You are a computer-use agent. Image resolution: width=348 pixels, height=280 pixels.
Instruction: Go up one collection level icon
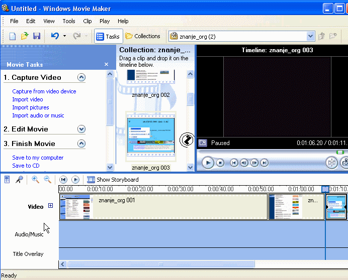click(321, 36)
